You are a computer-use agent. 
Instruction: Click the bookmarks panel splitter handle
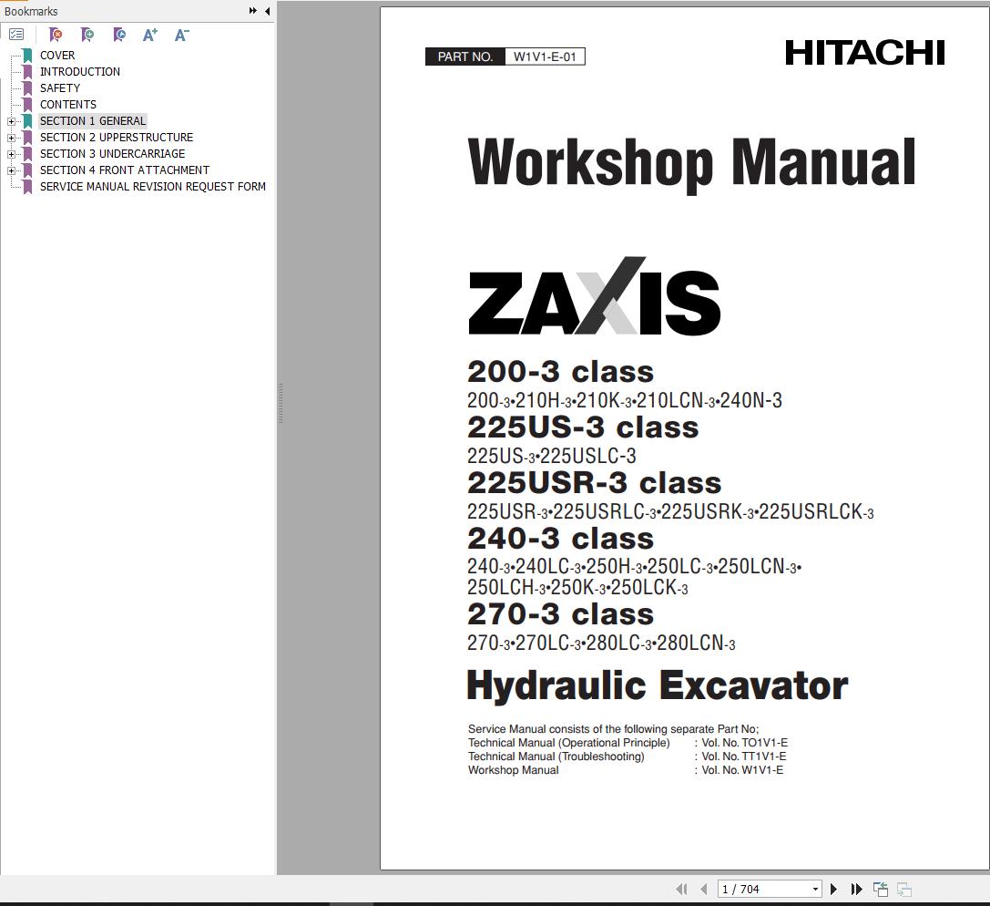pos(281,403)
